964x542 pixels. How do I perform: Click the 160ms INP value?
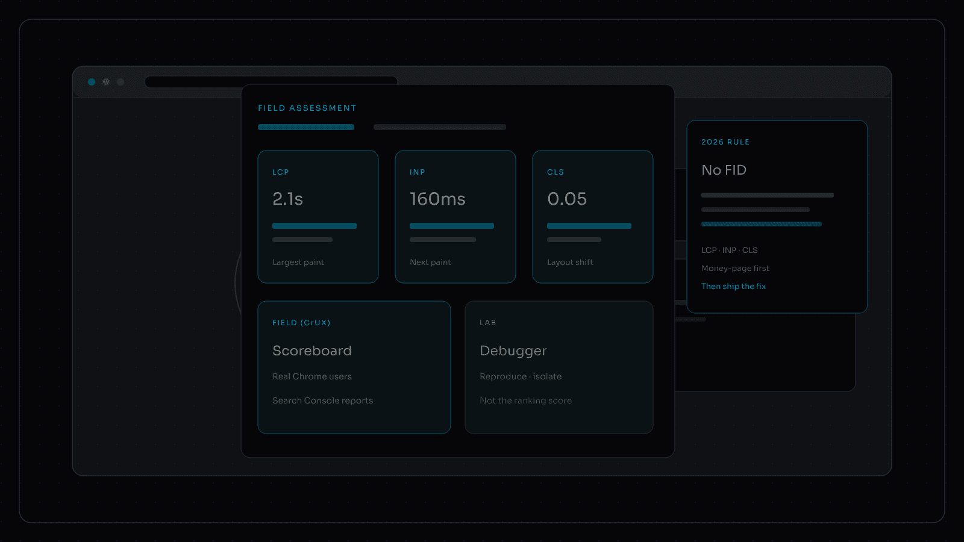tap(437, 199)
